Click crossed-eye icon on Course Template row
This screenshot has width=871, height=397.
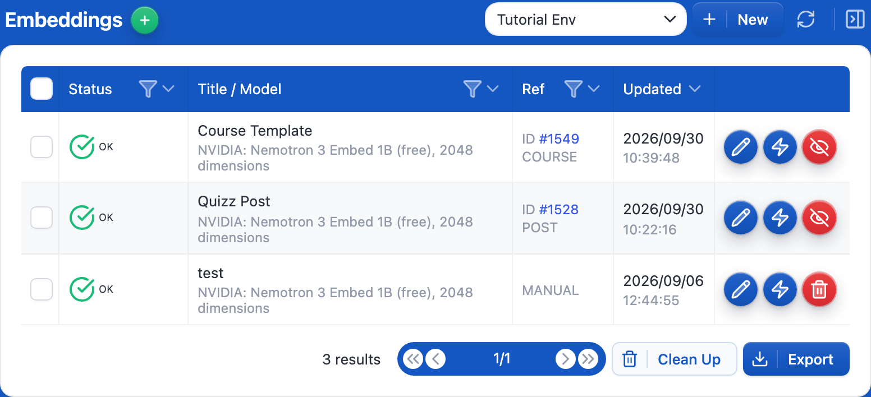click(x=819, y=147)
